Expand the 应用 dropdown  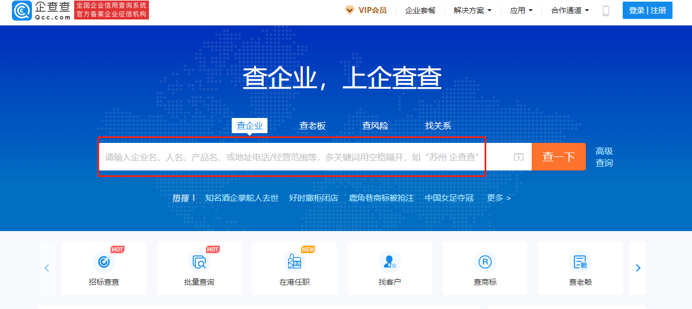(x=521, y=10)
